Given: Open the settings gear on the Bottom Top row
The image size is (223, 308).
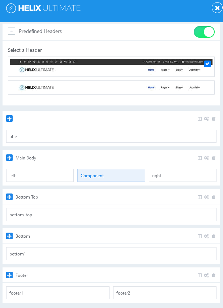Looking at the screenshot, I should 206,197.
